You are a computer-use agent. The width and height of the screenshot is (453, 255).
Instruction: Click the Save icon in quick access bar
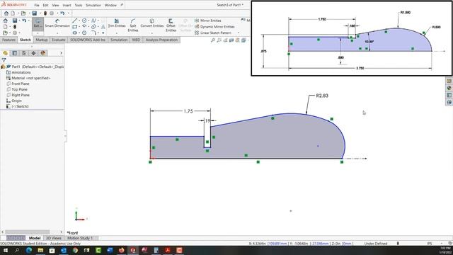(35, 13)
